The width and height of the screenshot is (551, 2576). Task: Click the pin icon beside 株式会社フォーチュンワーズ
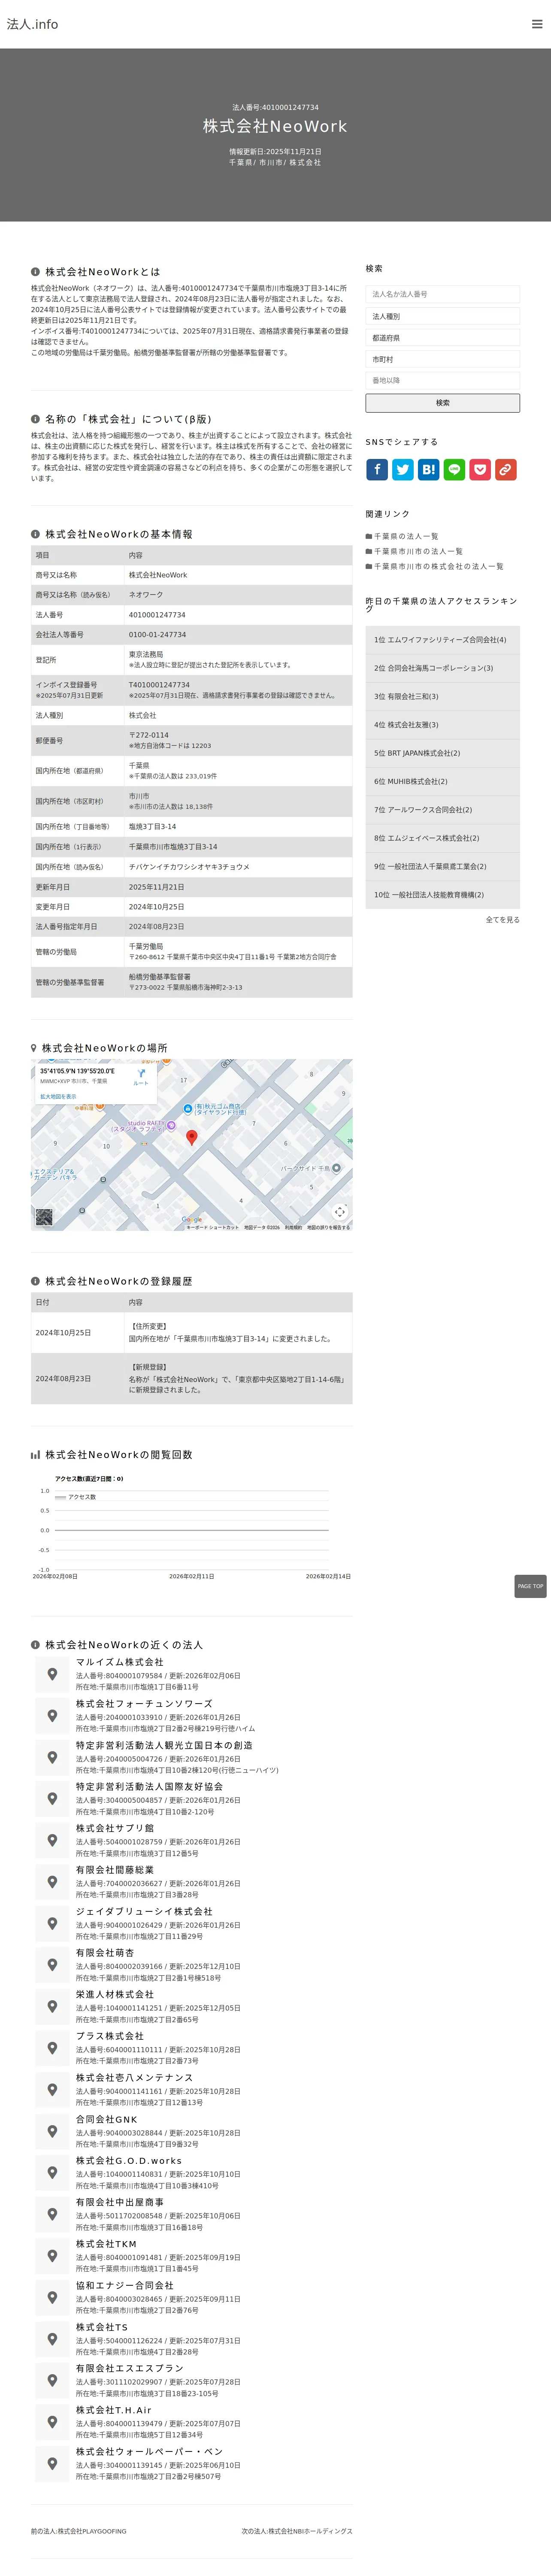coord(52,1716)
